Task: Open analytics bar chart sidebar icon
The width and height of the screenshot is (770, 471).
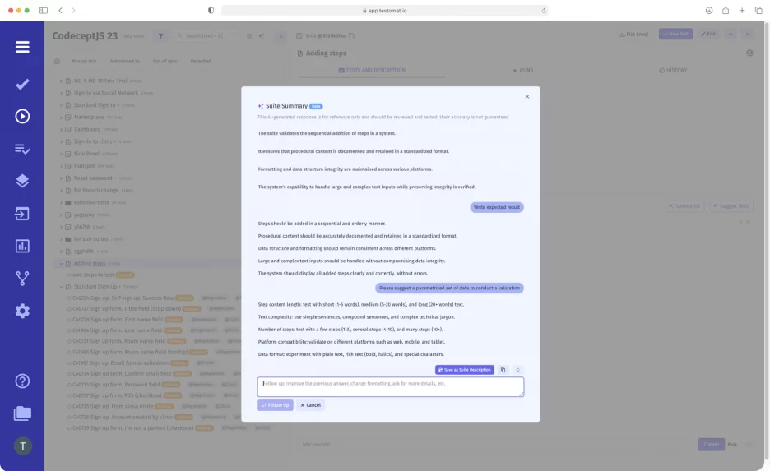Action: (x=22, y=246)
